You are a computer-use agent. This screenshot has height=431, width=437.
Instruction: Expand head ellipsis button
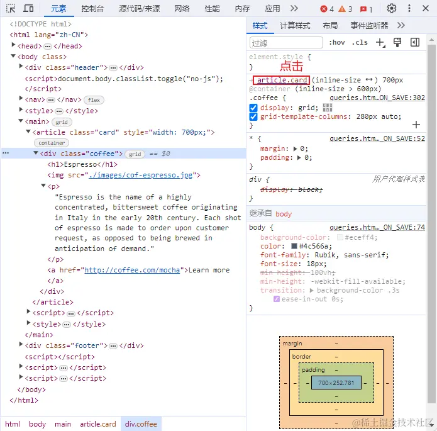(48, 47)
